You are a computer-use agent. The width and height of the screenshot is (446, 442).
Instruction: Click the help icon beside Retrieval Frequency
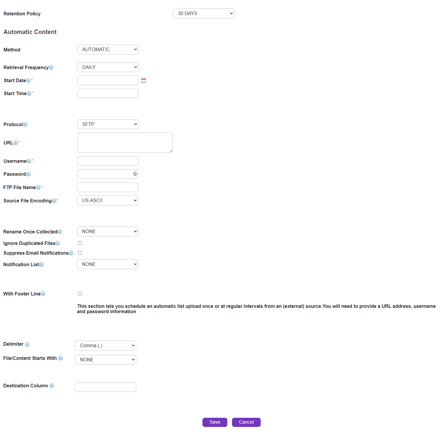coord(51,68)
